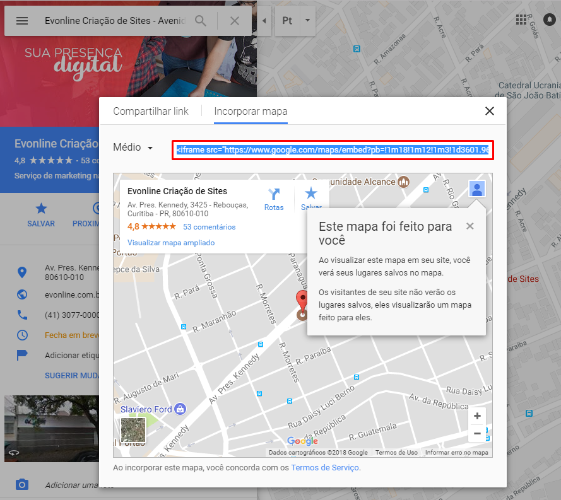Click the add photo camera icon
Image resolution: width=561 pixels, height=500 pixels.
22,485
